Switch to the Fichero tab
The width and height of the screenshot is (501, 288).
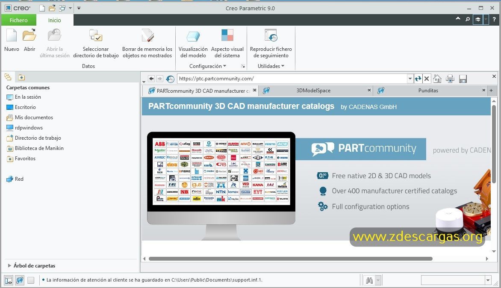[x=18, y=20]
